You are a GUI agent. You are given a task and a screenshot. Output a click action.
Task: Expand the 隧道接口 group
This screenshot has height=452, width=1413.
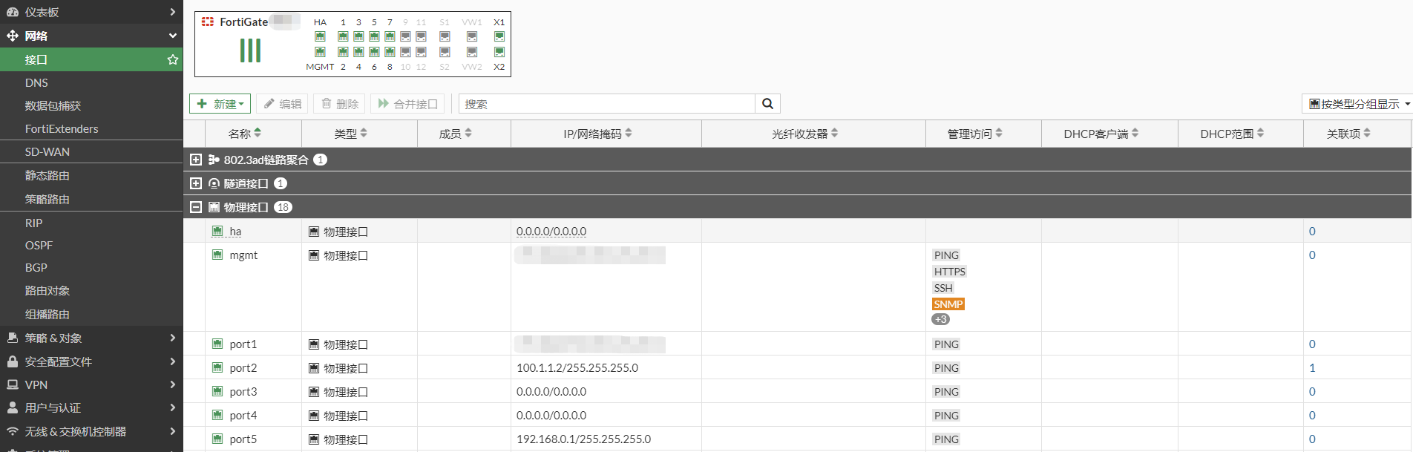click(x=196, y=183)
